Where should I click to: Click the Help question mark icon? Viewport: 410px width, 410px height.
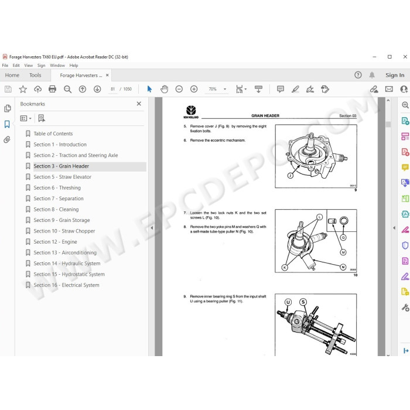tap(358, 75)
